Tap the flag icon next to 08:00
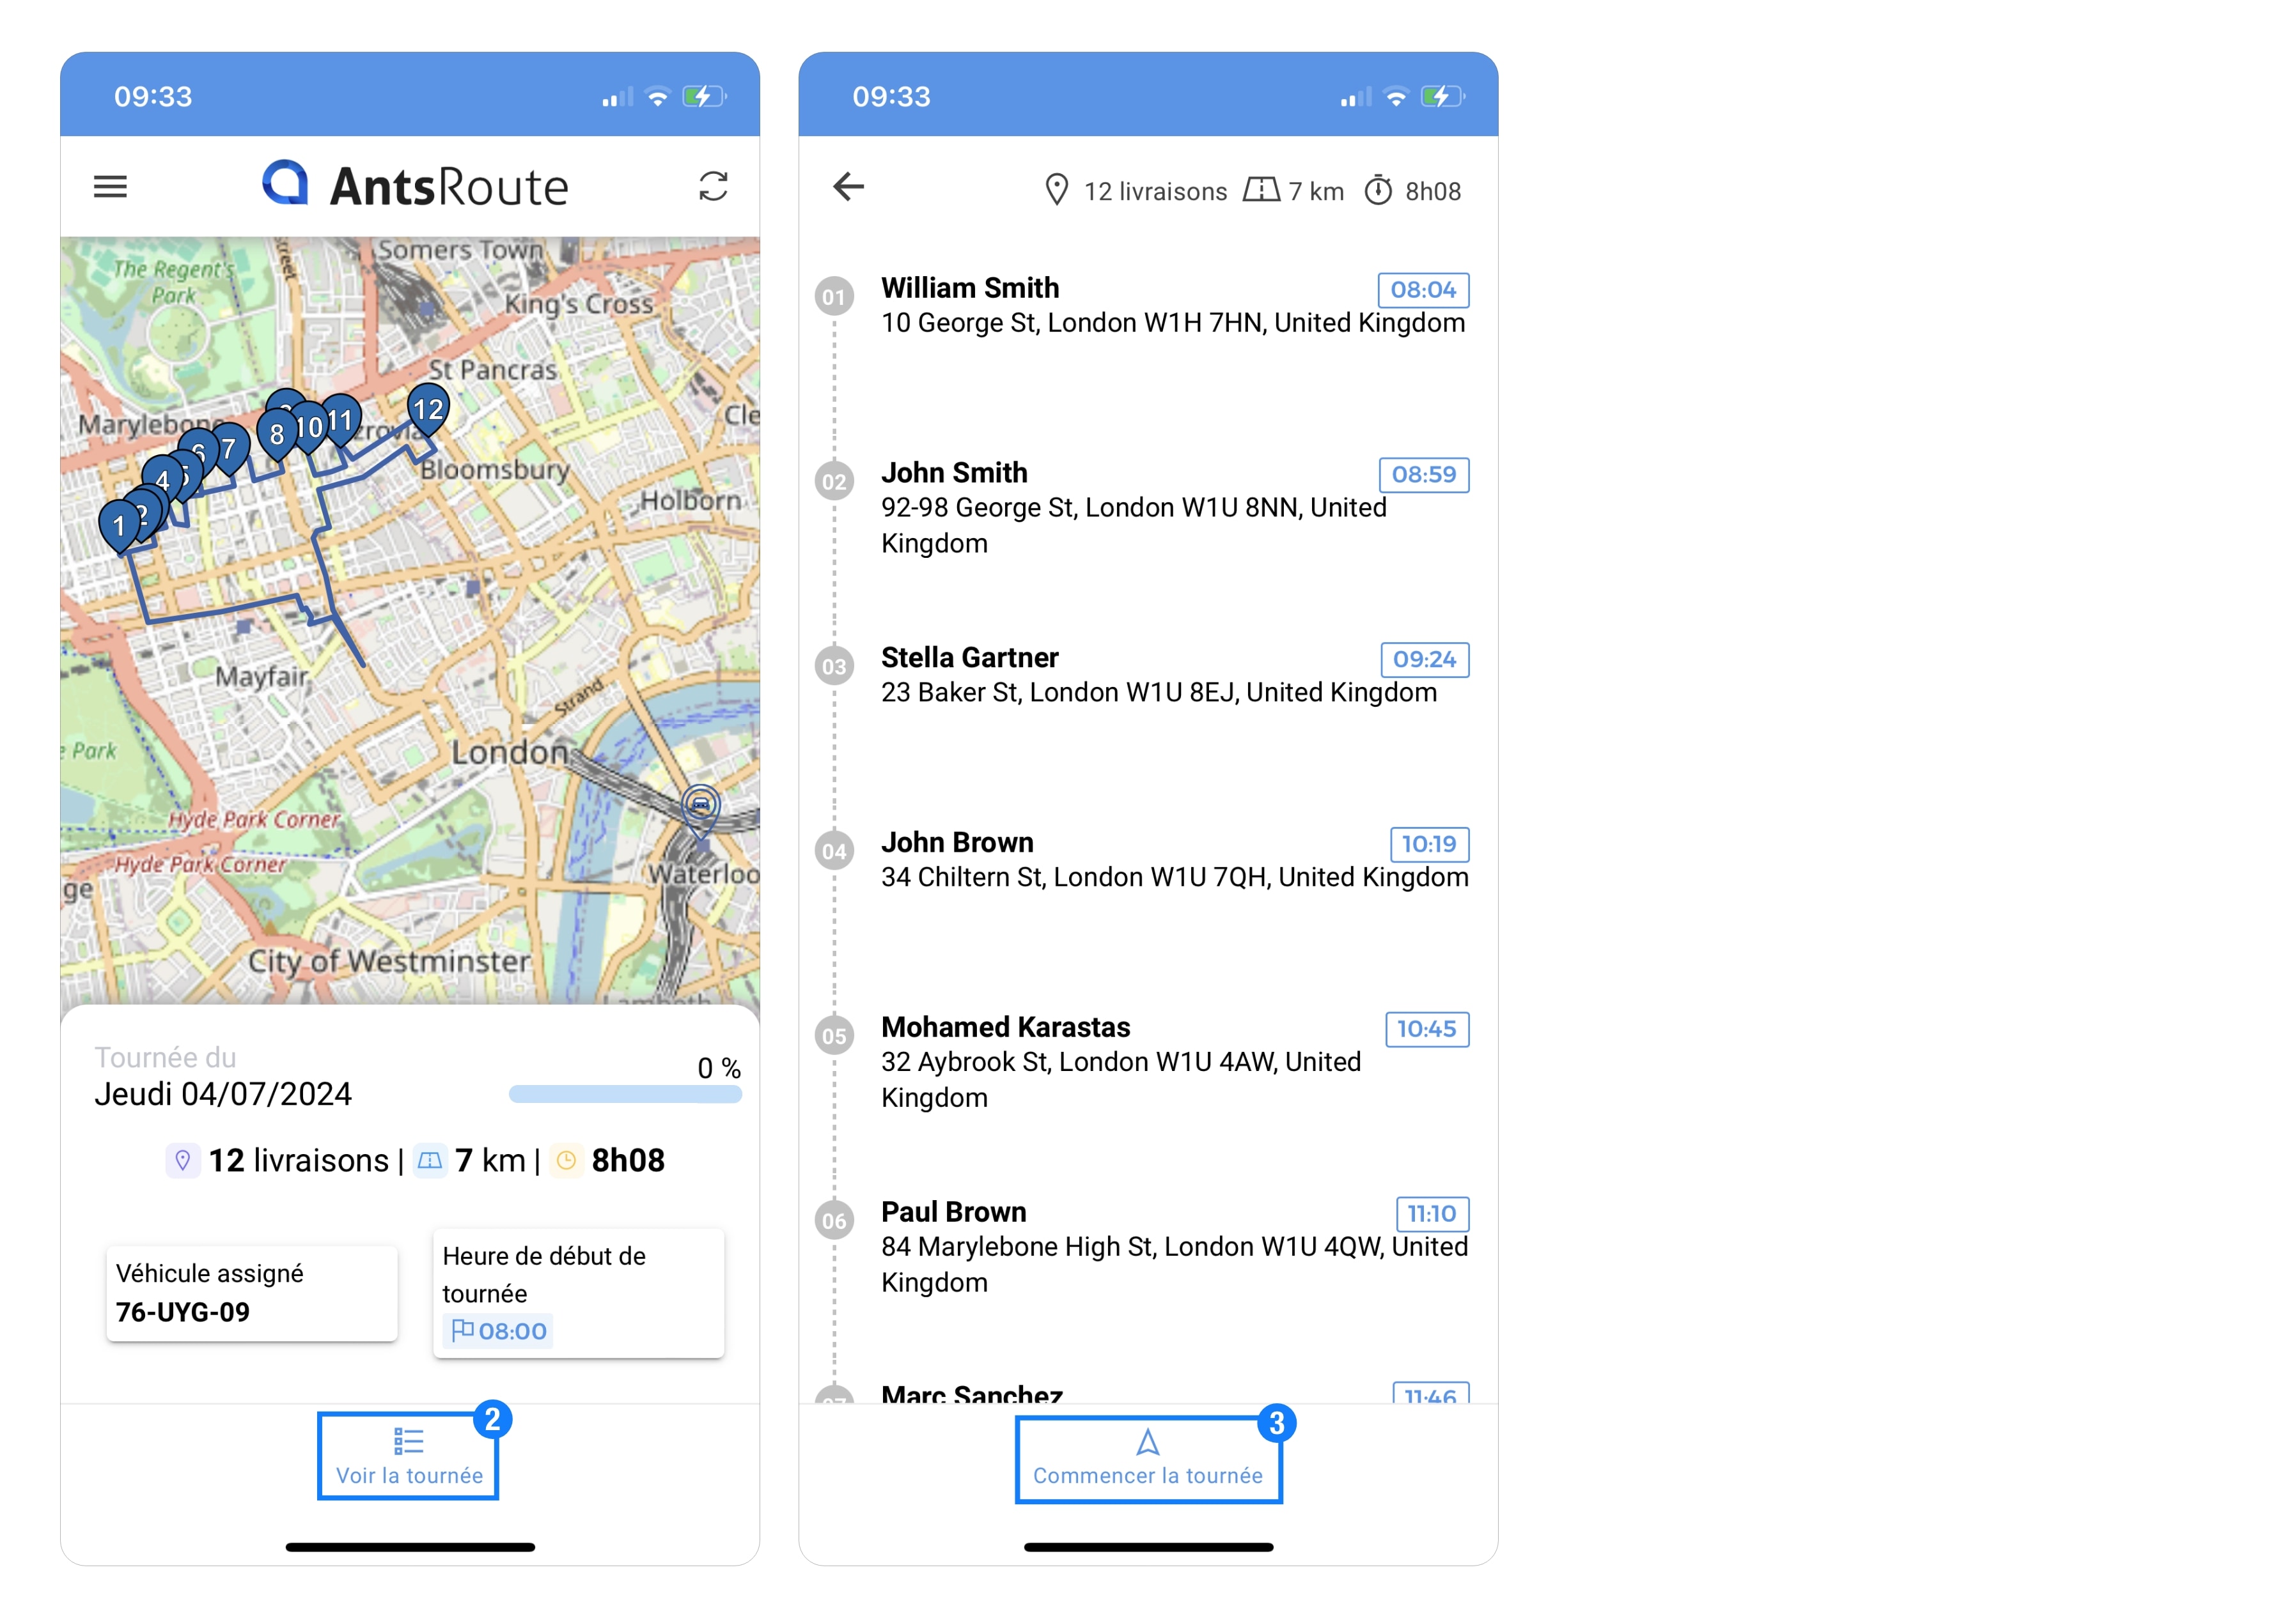Image resolution: width=2296 pixels, height=1618 pixels. click(x=462, y=1330)
